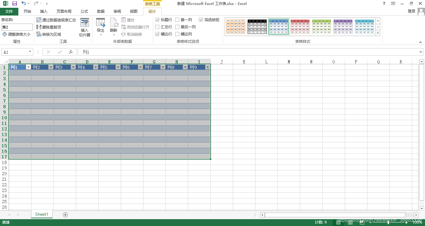Click the Save icon in quick access toolbar
Screen dimensions: 425x226
coord(15,3)
